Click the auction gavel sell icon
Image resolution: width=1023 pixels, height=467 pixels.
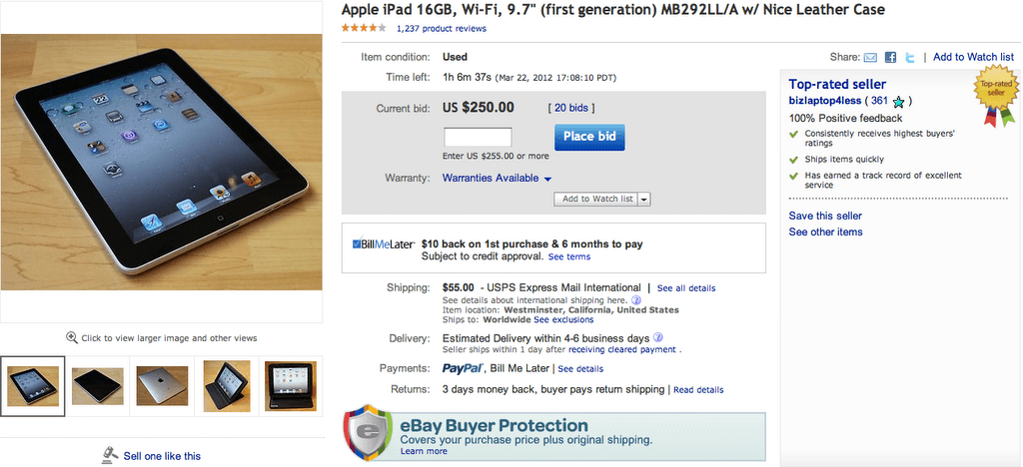point(110,455)
